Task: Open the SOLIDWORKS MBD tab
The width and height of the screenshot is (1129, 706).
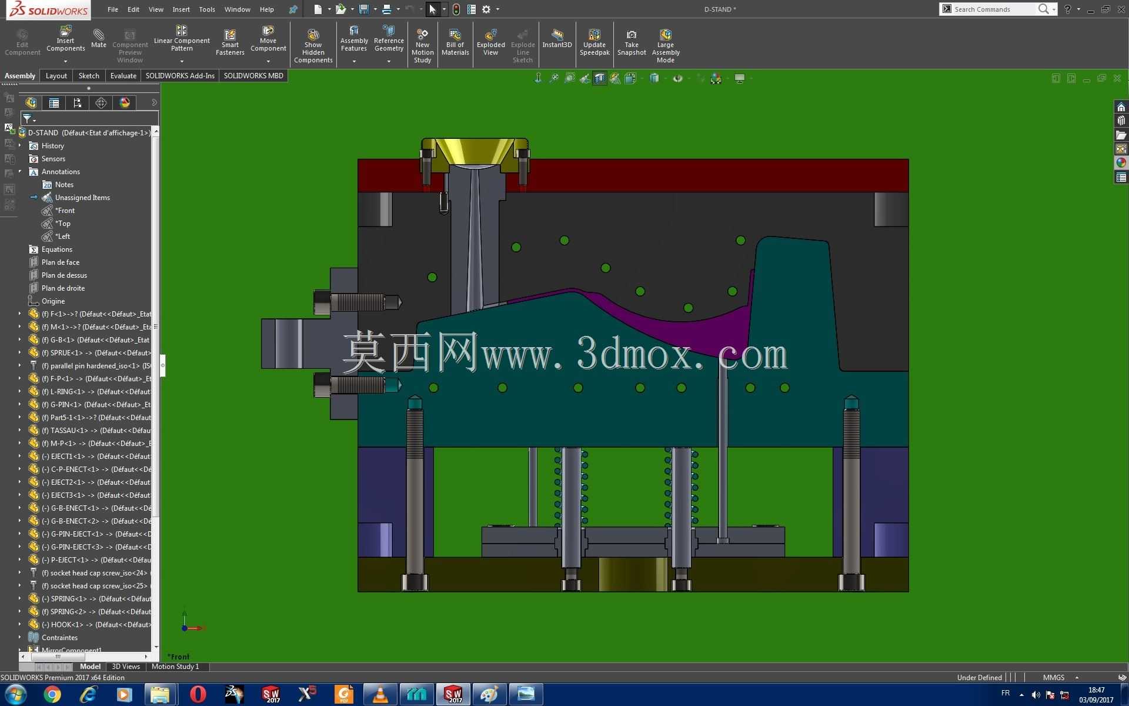Action: [253, 76]
